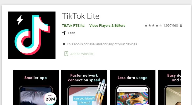The width and height of the screenshot is (192, 105).
Task: Open the Faster network connection speed screenshot
Action: [x=84, y=87]
